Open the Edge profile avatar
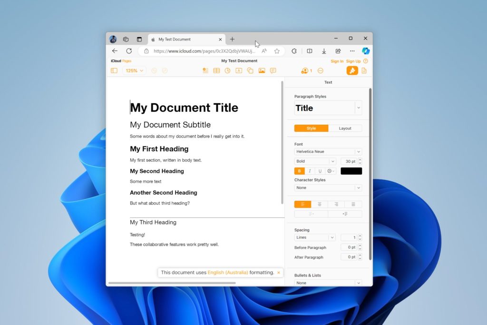Screen dimensions: 487x325 (113, 39)
